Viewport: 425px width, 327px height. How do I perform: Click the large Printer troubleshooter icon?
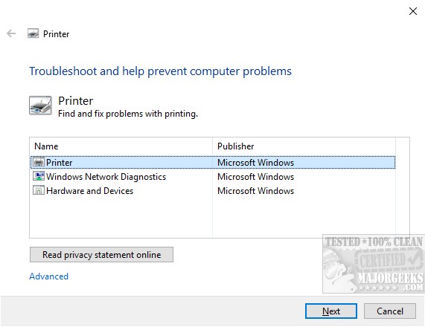pos(40,106)
